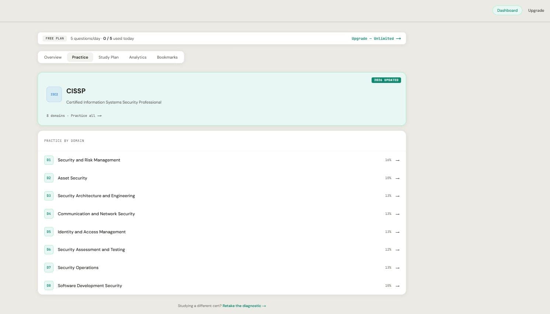The image size is (550, 314).
Task: Open Security Operations domain
Action: 222,268
